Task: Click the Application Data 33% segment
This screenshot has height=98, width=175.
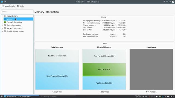Action: click(x=104, y=83)
